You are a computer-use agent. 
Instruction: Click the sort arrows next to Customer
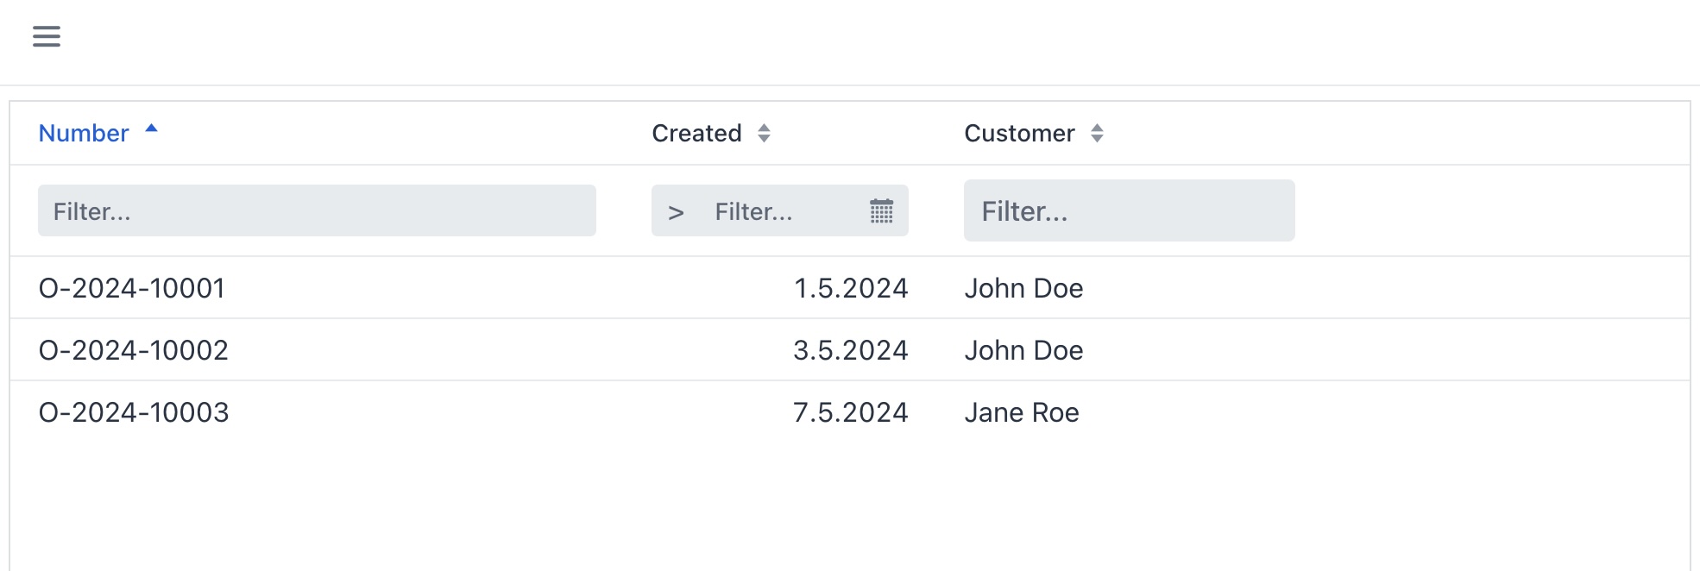click(x=1097, y=134)
